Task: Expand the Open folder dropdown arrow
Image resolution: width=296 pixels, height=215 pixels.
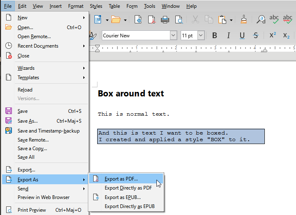Action: coord(125,20)
